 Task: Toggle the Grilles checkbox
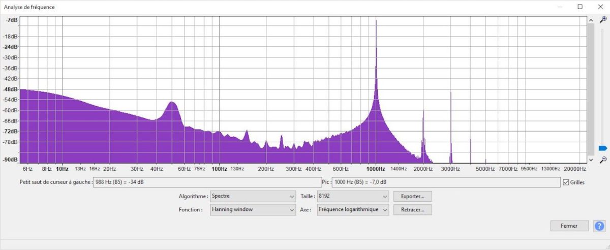click(566, 182)
